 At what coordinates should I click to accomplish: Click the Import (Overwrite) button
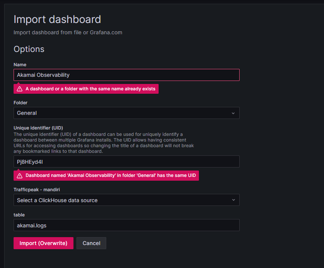(x=43, y=243)
